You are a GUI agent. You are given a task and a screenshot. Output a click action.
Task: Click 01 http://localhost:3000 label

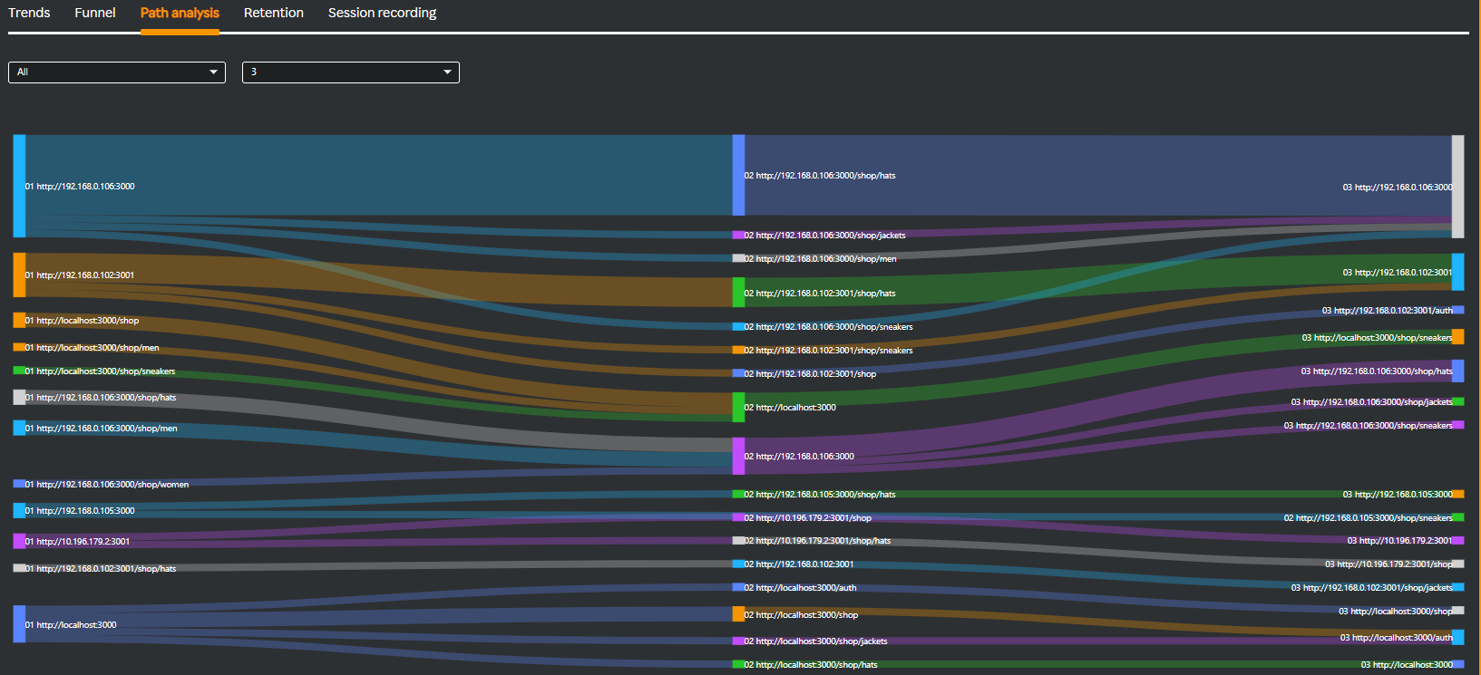[71, 625]
